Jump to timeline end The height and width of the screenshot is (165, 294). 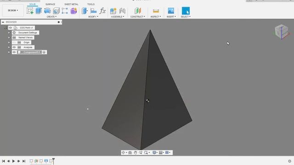tap(24, 161)
